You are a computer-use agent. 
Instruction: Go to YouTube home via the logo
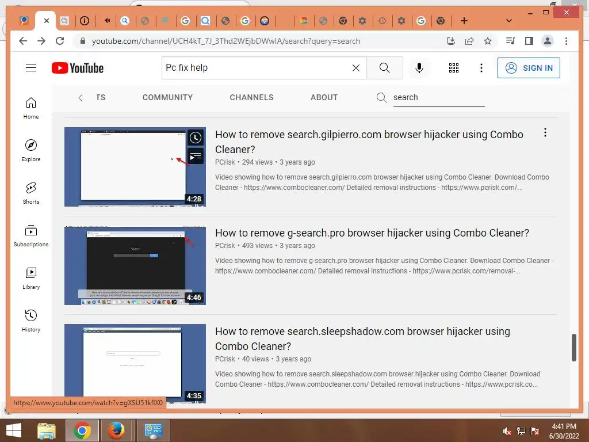click(78, 68)
